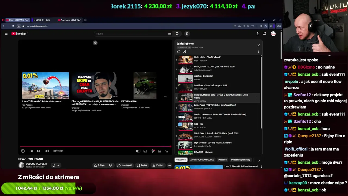Toggle playlist shuffle in Jakieś gówno
Image resolution: width=348 pixels, height=196 pixels.
[x=185, y=52]
